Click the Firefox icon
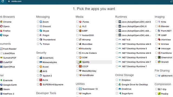This screenshot has width=173, height=97. pyautogui.click(x=1, y=31)
